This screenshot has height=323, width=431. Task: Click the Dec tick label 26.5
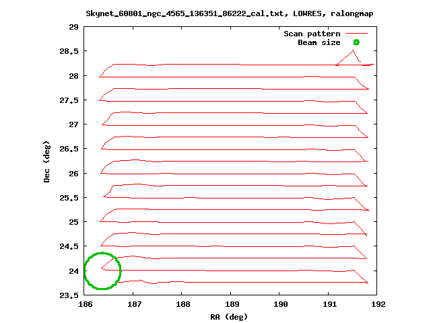(69, 149)
